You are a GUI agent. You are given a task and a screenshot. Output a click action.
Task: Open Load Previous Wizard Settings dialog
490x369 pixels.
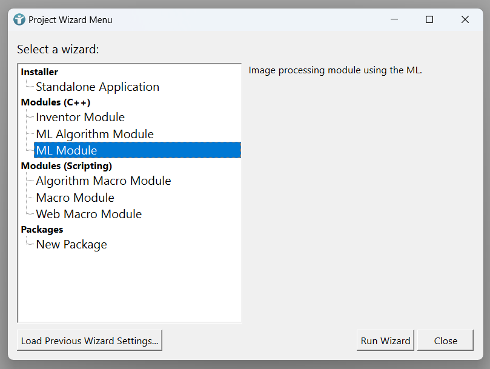tap(90, 341)
